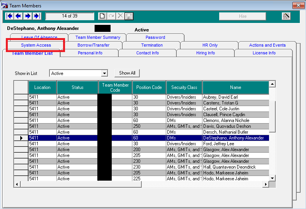Click position code 200 cell
306x209 pixels.
click(149, 150)
